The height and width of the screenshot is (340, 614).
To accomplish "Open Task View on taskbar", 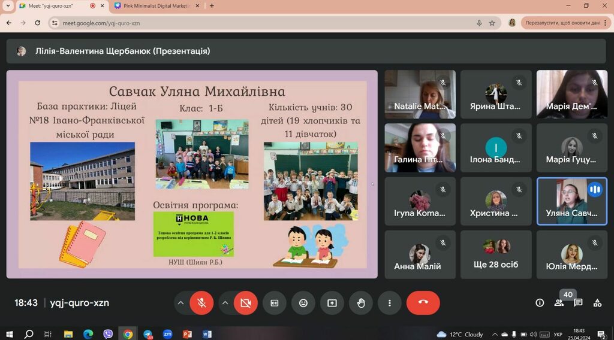I will pos(48,334).
